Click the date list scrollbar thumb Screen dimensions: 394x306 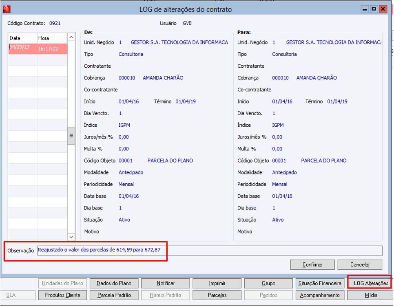pos(71,136)
